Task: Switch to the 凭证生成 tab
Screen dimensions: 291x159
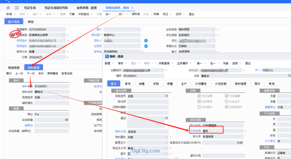Action: coord(30,8)
